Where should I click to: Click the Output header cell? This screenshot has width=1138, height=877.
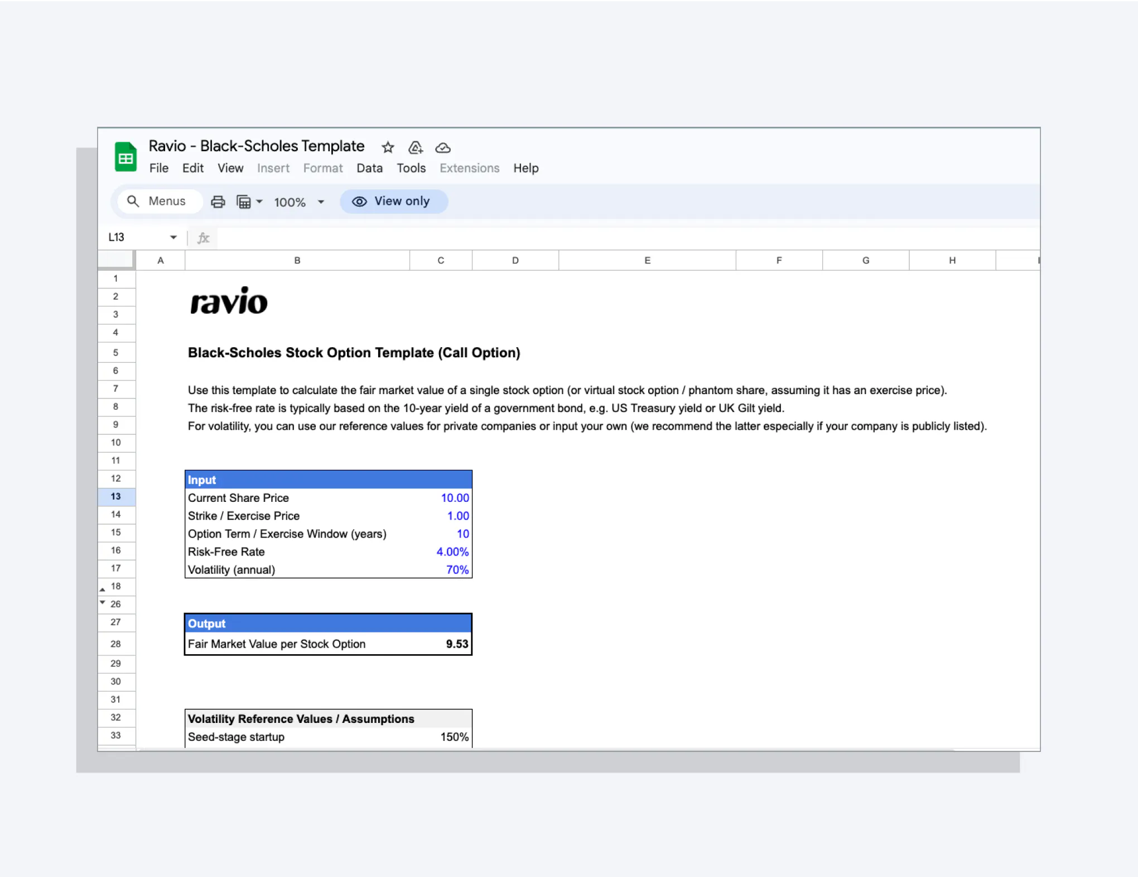[x=329, y=624]
